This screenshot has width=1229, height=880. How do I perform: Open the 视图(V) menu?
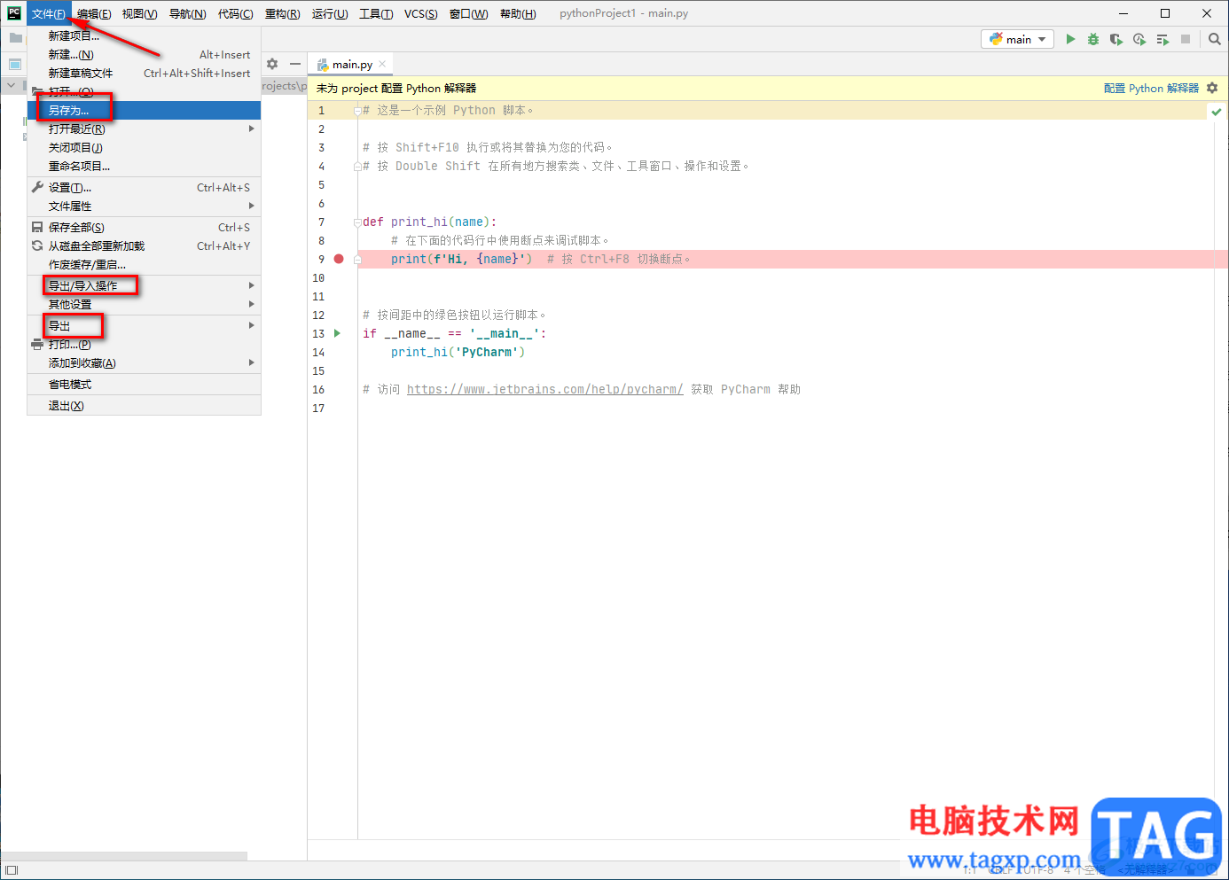pos(139,13)
